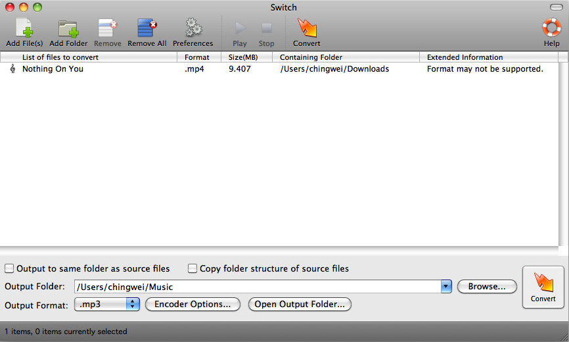
Task: Expand the Output Folder dropdown arrow
Action: point(446,287)
